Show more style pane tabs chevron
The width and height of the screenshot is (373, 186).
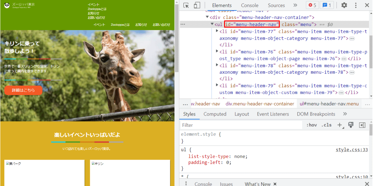345,114
